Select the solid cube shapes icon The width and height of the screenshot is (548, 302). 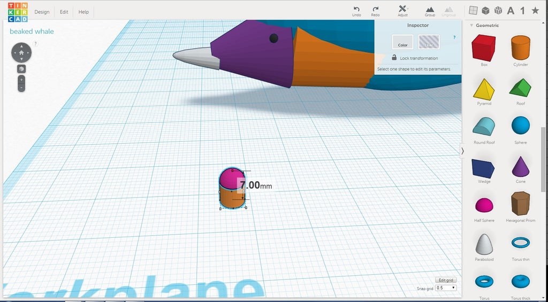(x=485, y=11)
